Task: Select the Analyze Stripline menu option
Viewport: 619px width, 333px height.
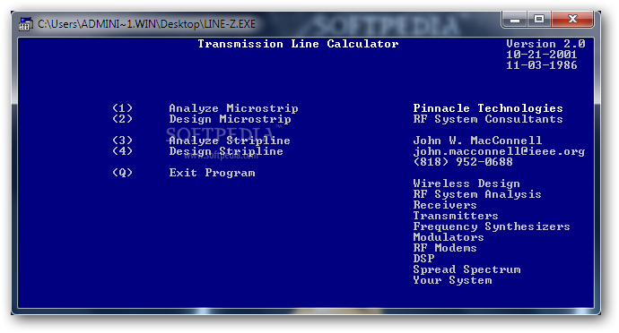Action: click(x=230, y=141)
